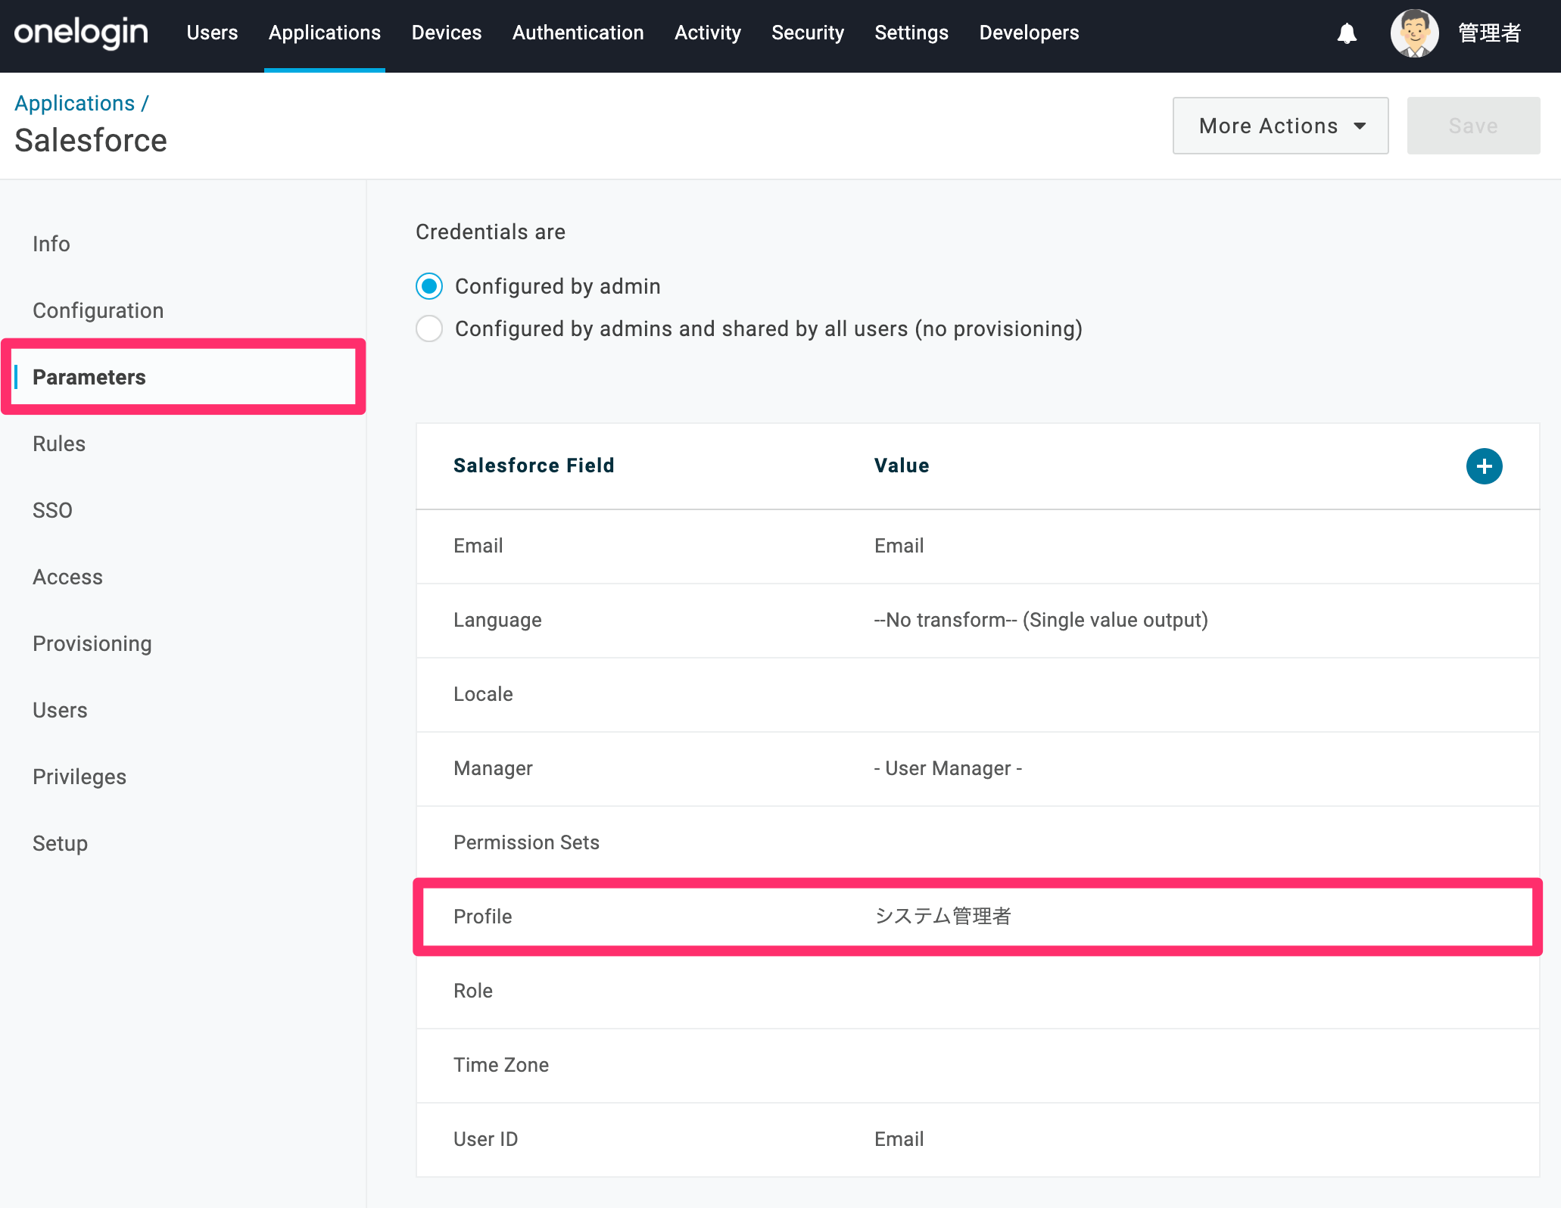
Task: Switch to the Setup sidebar tab
Action: click(x=61, y=843)
